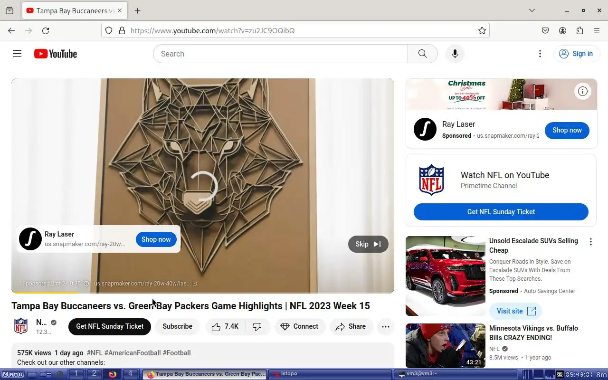Open a new browser tab
Viewport: 608px width, 380px height.
tap(137, 10)
